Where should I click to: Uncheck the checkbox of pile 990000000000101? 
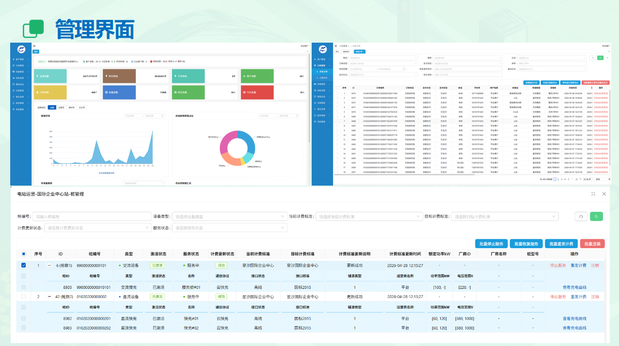coord(23,266)
